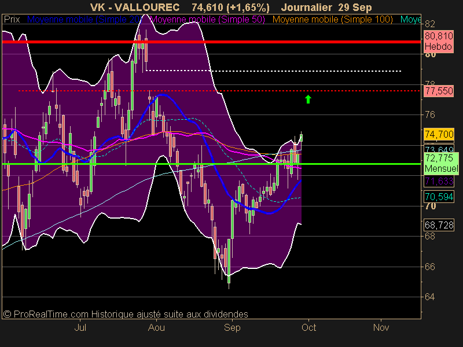Screen dimensions: 463x347
Task: Click the chart title 'VK - VALLOUREC'
Action: click(x=135, y=8)
